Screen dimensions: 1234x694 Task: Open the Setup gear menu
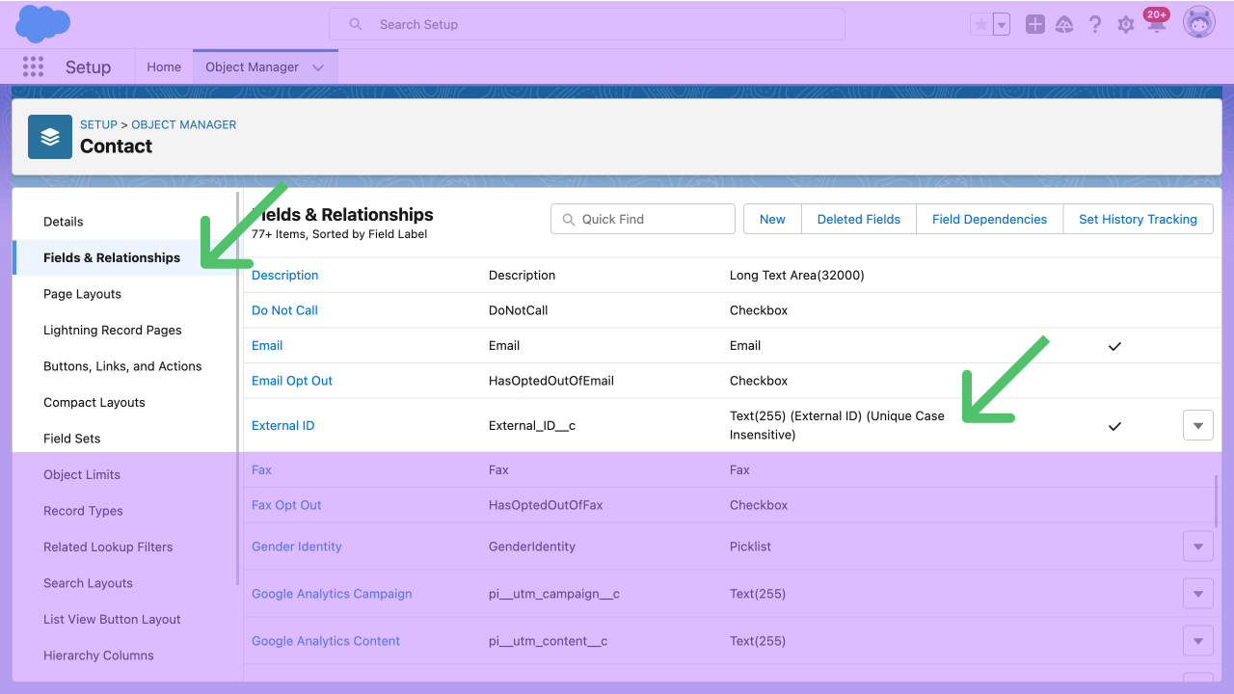pos(1126,25)
